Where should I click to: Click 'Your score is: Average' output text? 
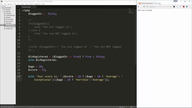coord(145,10)
